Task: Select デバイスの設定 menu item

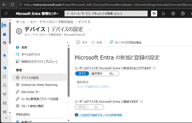Action: (x=39, y=78)
